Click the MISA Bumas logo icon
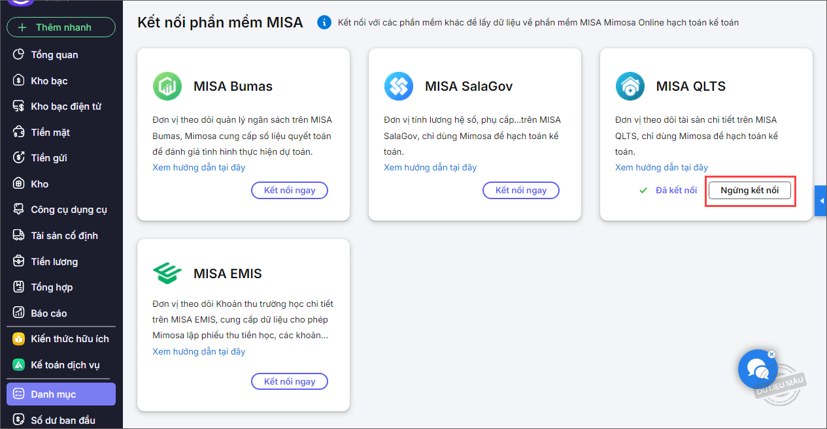The width and height of the screenshot is (827, 429). (x=167, y=86)
